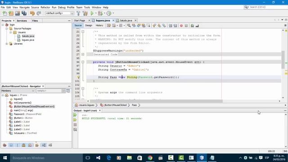The width and height of the screenshot is (288, 162).
Task: Click the jButton1MouseClicked breadcrumb
Action: pyautogui.click(x=115, y=105)
